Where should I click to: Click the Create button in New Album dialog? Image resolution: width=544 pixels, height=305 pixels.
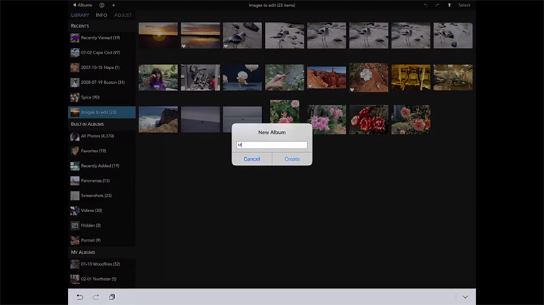(292, 159)
